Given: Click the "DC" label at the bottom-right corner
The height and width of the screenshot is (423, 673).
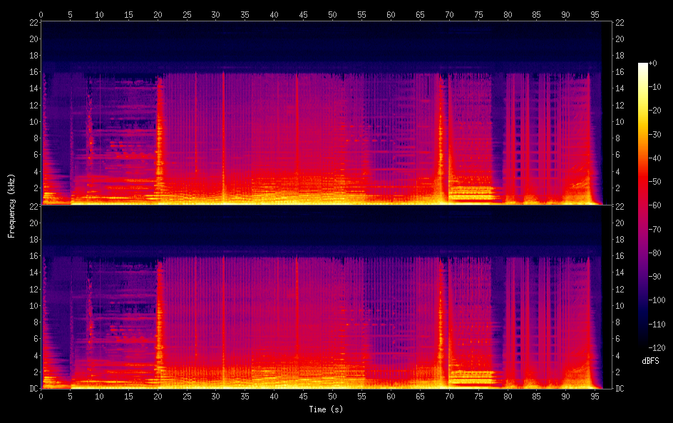Looking at the screenshot, I should (620, 388).
